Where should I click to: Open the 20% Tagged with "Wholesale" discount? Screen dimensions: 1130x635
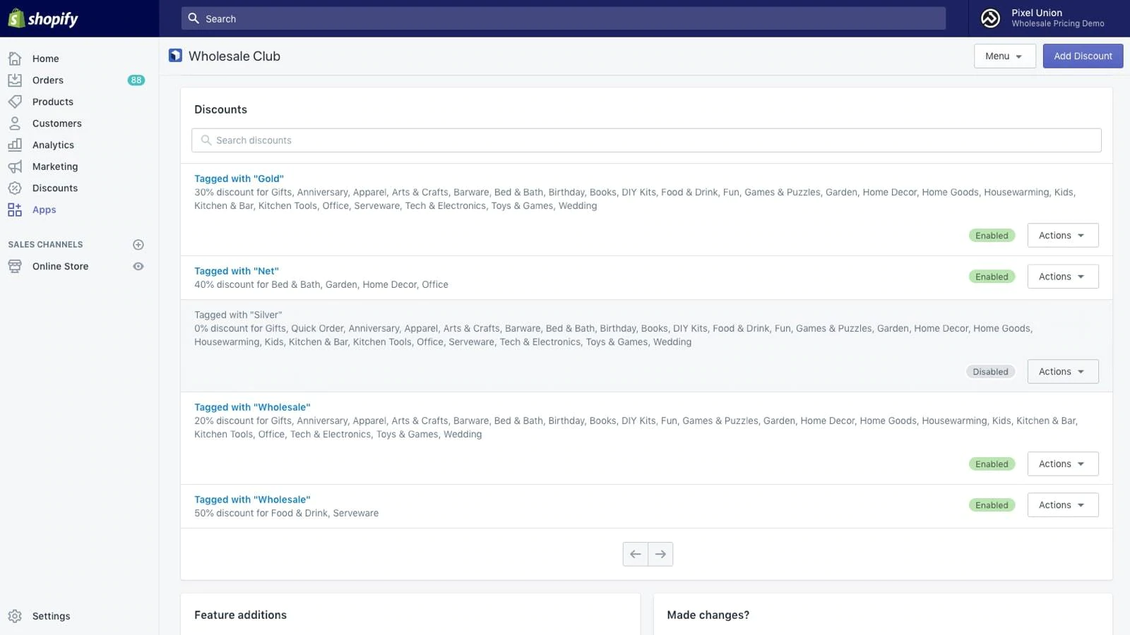pyautogui.click(x=252, y=408)
